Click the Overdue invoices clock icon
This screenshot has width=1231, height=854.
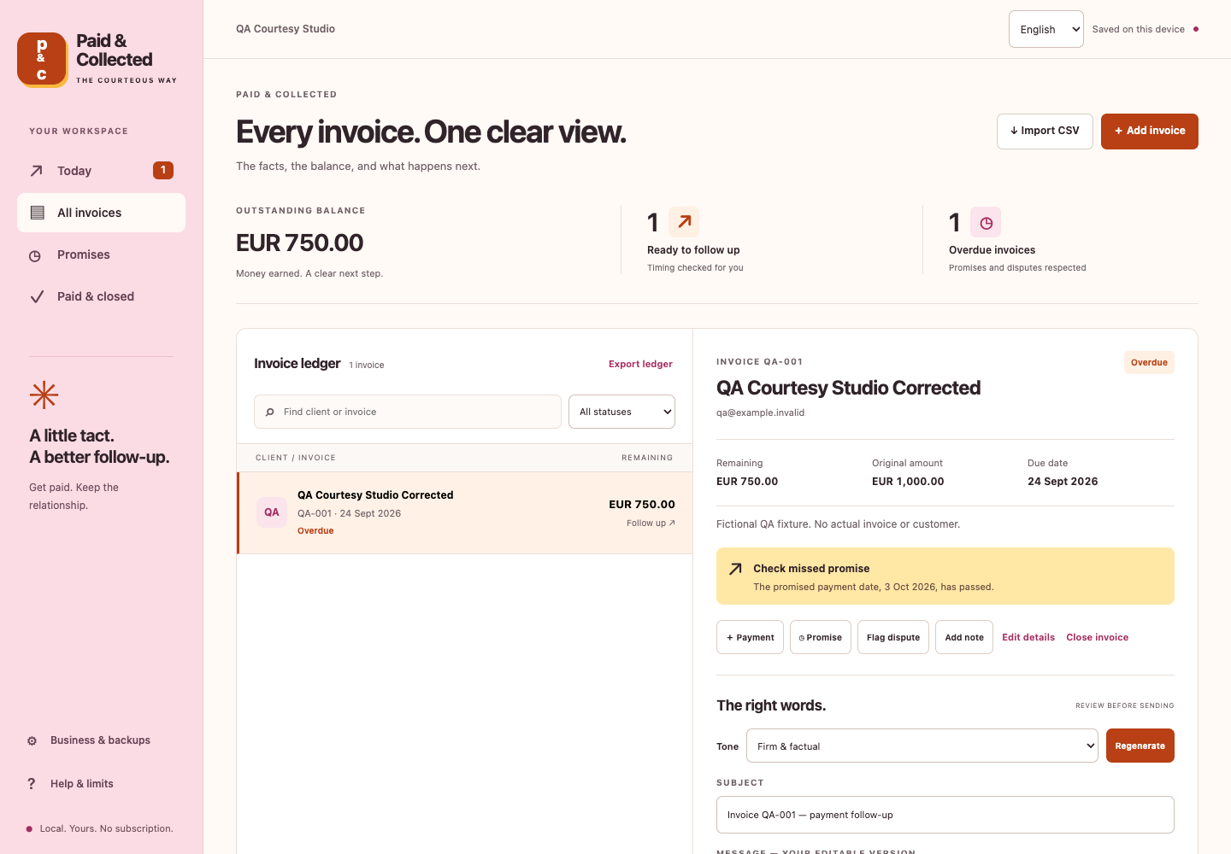(x=986, y=222)
